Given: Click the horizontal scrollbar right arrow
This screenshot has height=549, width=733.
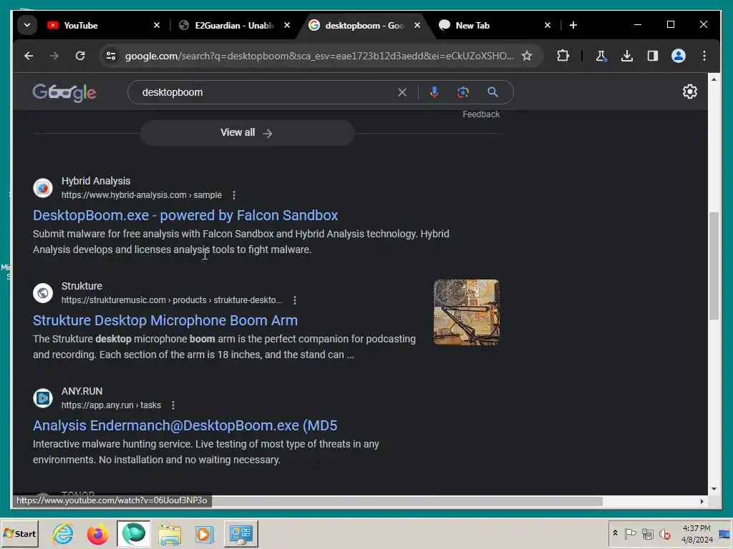Looking at the screenshot, I should pos(702,501).
